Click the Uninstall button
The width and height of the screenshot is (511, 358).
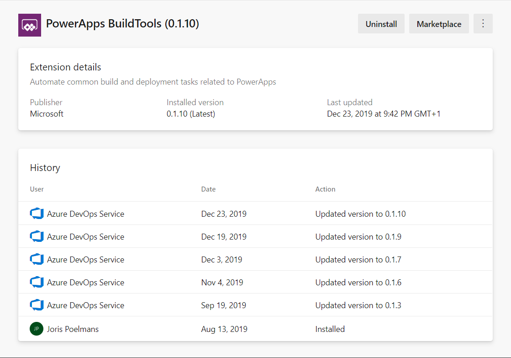coord(381,23)
